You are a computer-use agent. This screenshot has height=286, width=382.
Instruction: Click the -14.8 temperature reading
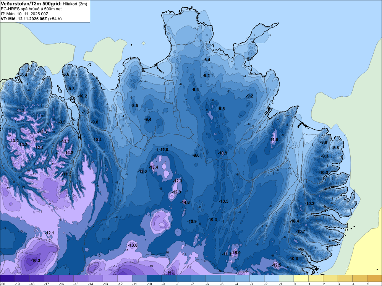[x=185, y=202]
